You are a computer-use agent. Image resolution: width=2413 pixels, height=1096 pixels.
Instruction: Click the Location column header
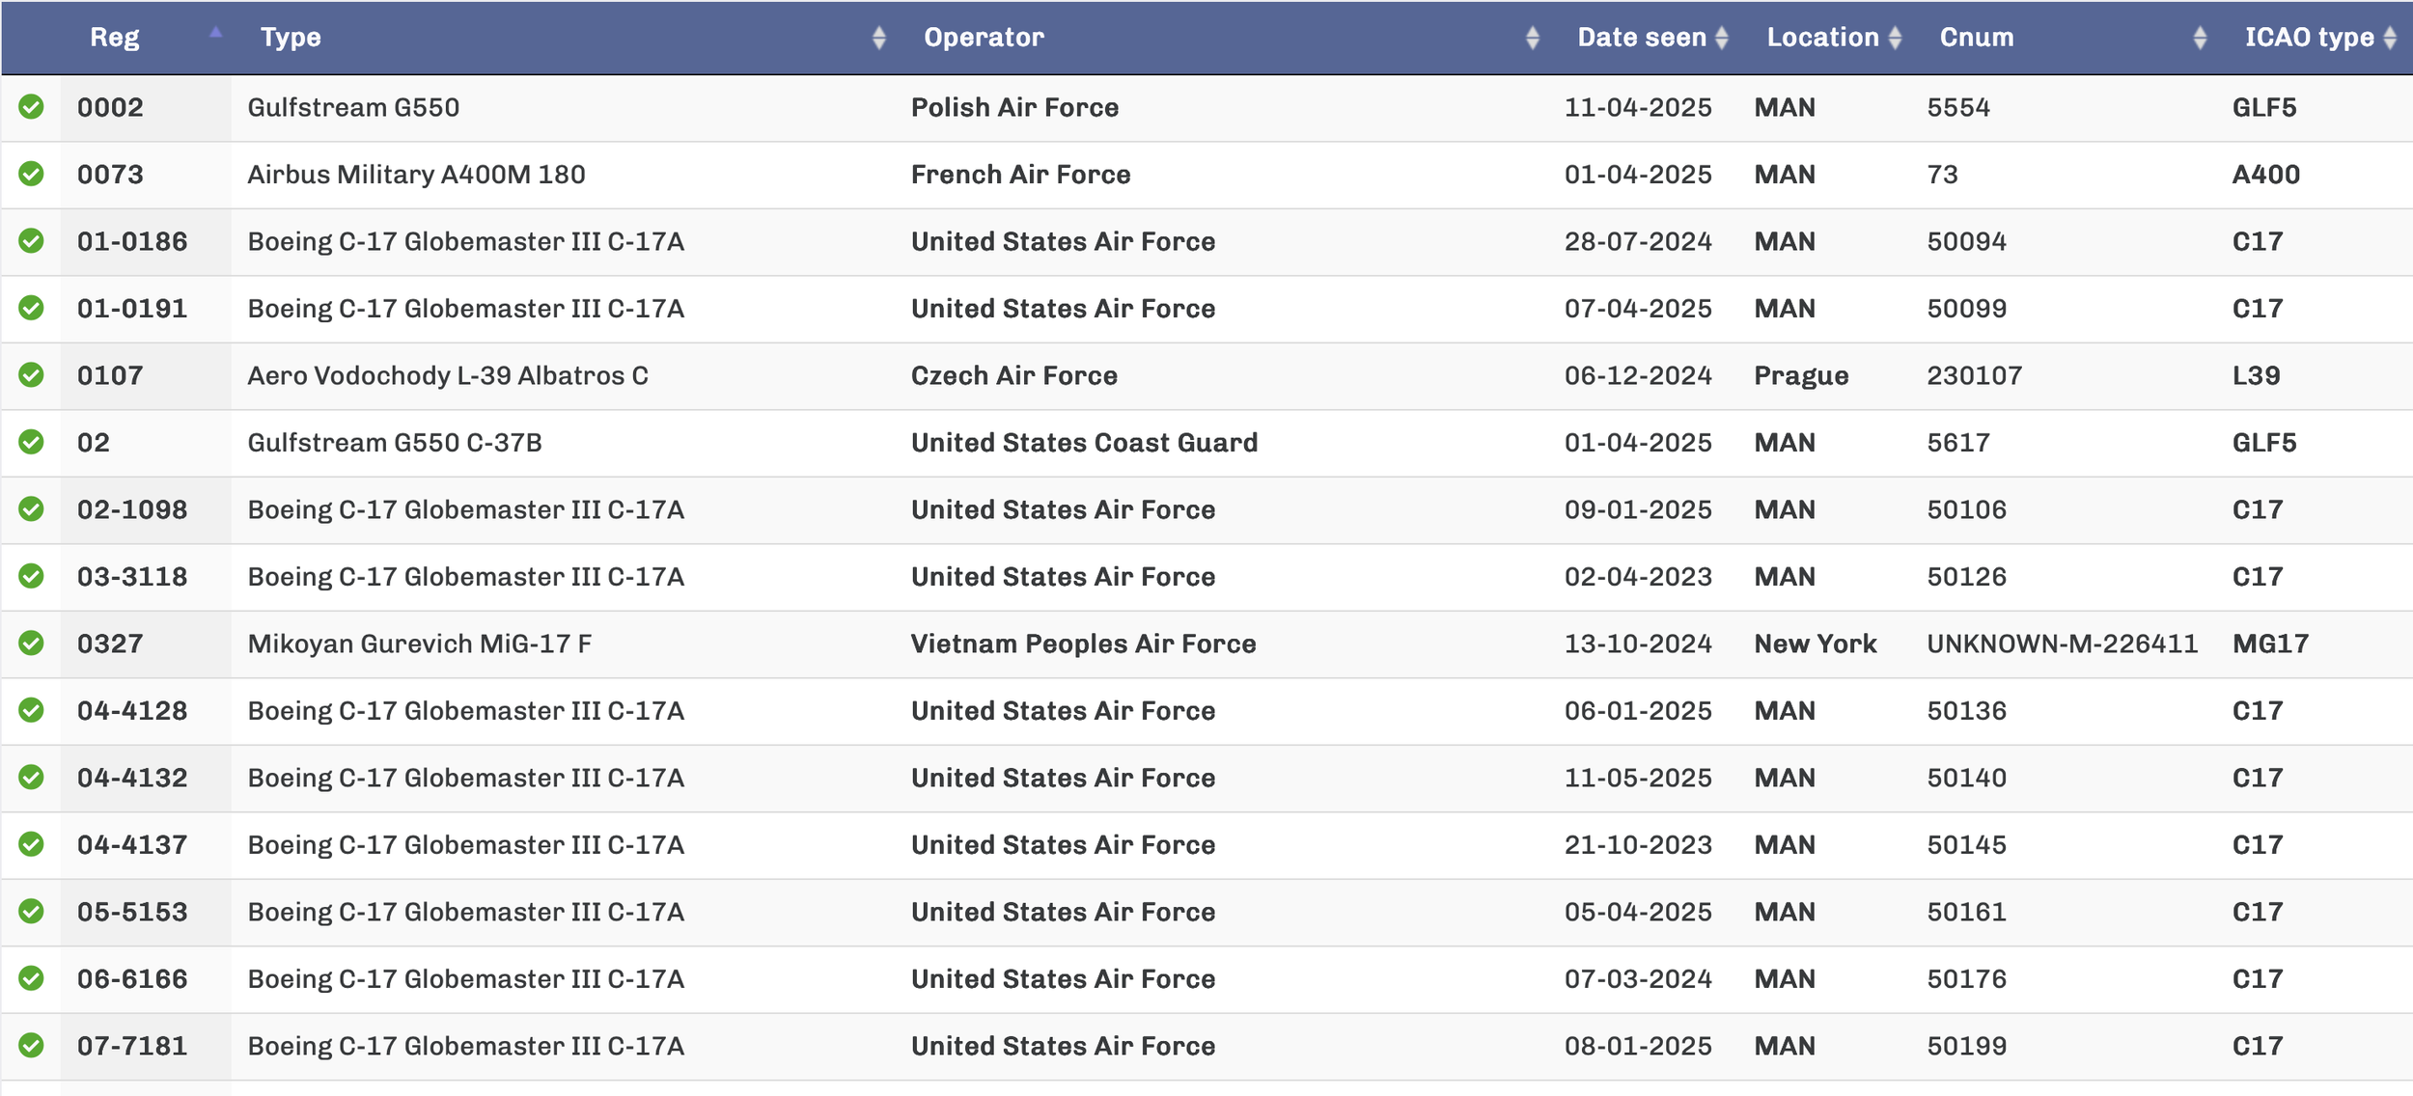click(1822, 38)
